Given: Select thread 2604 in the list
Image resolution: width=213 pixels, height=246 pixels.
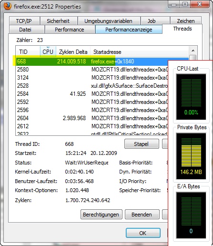Looking at the screenshot, I should (92, 118).
